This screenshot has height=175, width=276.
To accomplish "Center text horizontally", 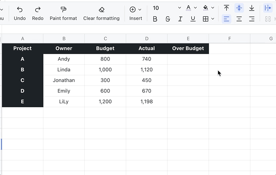I will pos(239,19).
